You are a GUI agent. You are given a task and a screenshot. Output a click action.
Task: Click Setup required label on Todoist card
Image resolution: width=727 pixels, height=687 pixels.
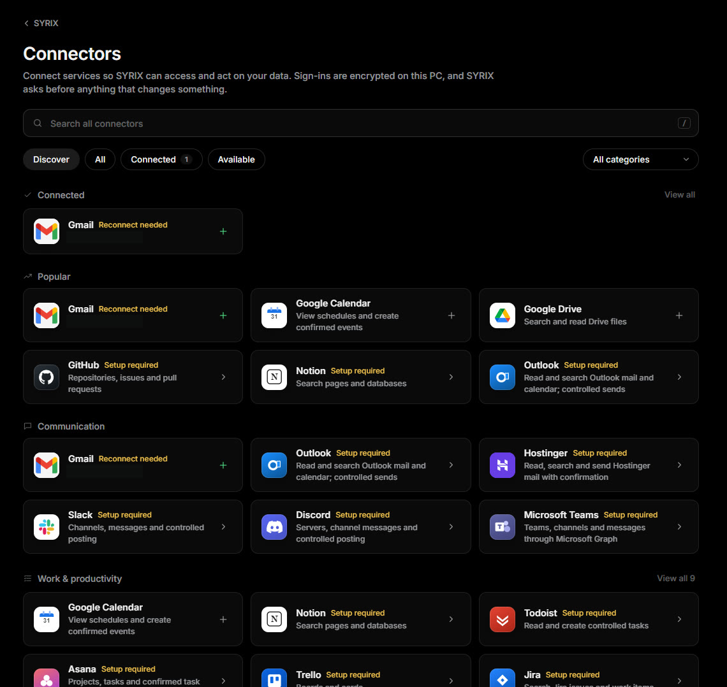(589, 613)
